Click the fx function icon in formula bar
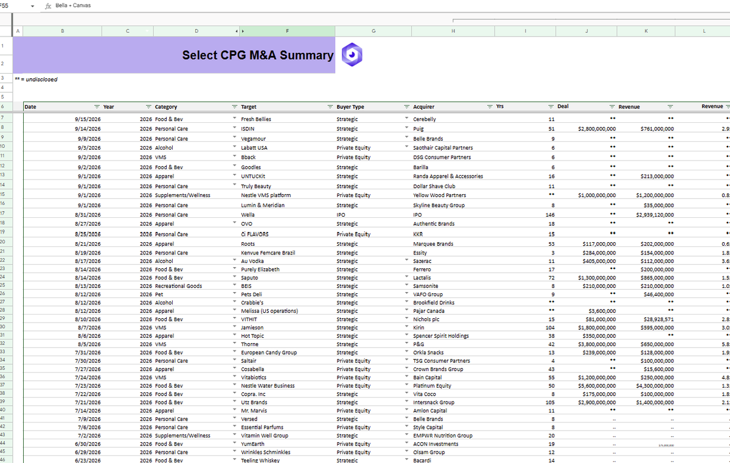This screenshot has height=463, width=730. click(48, 6)
